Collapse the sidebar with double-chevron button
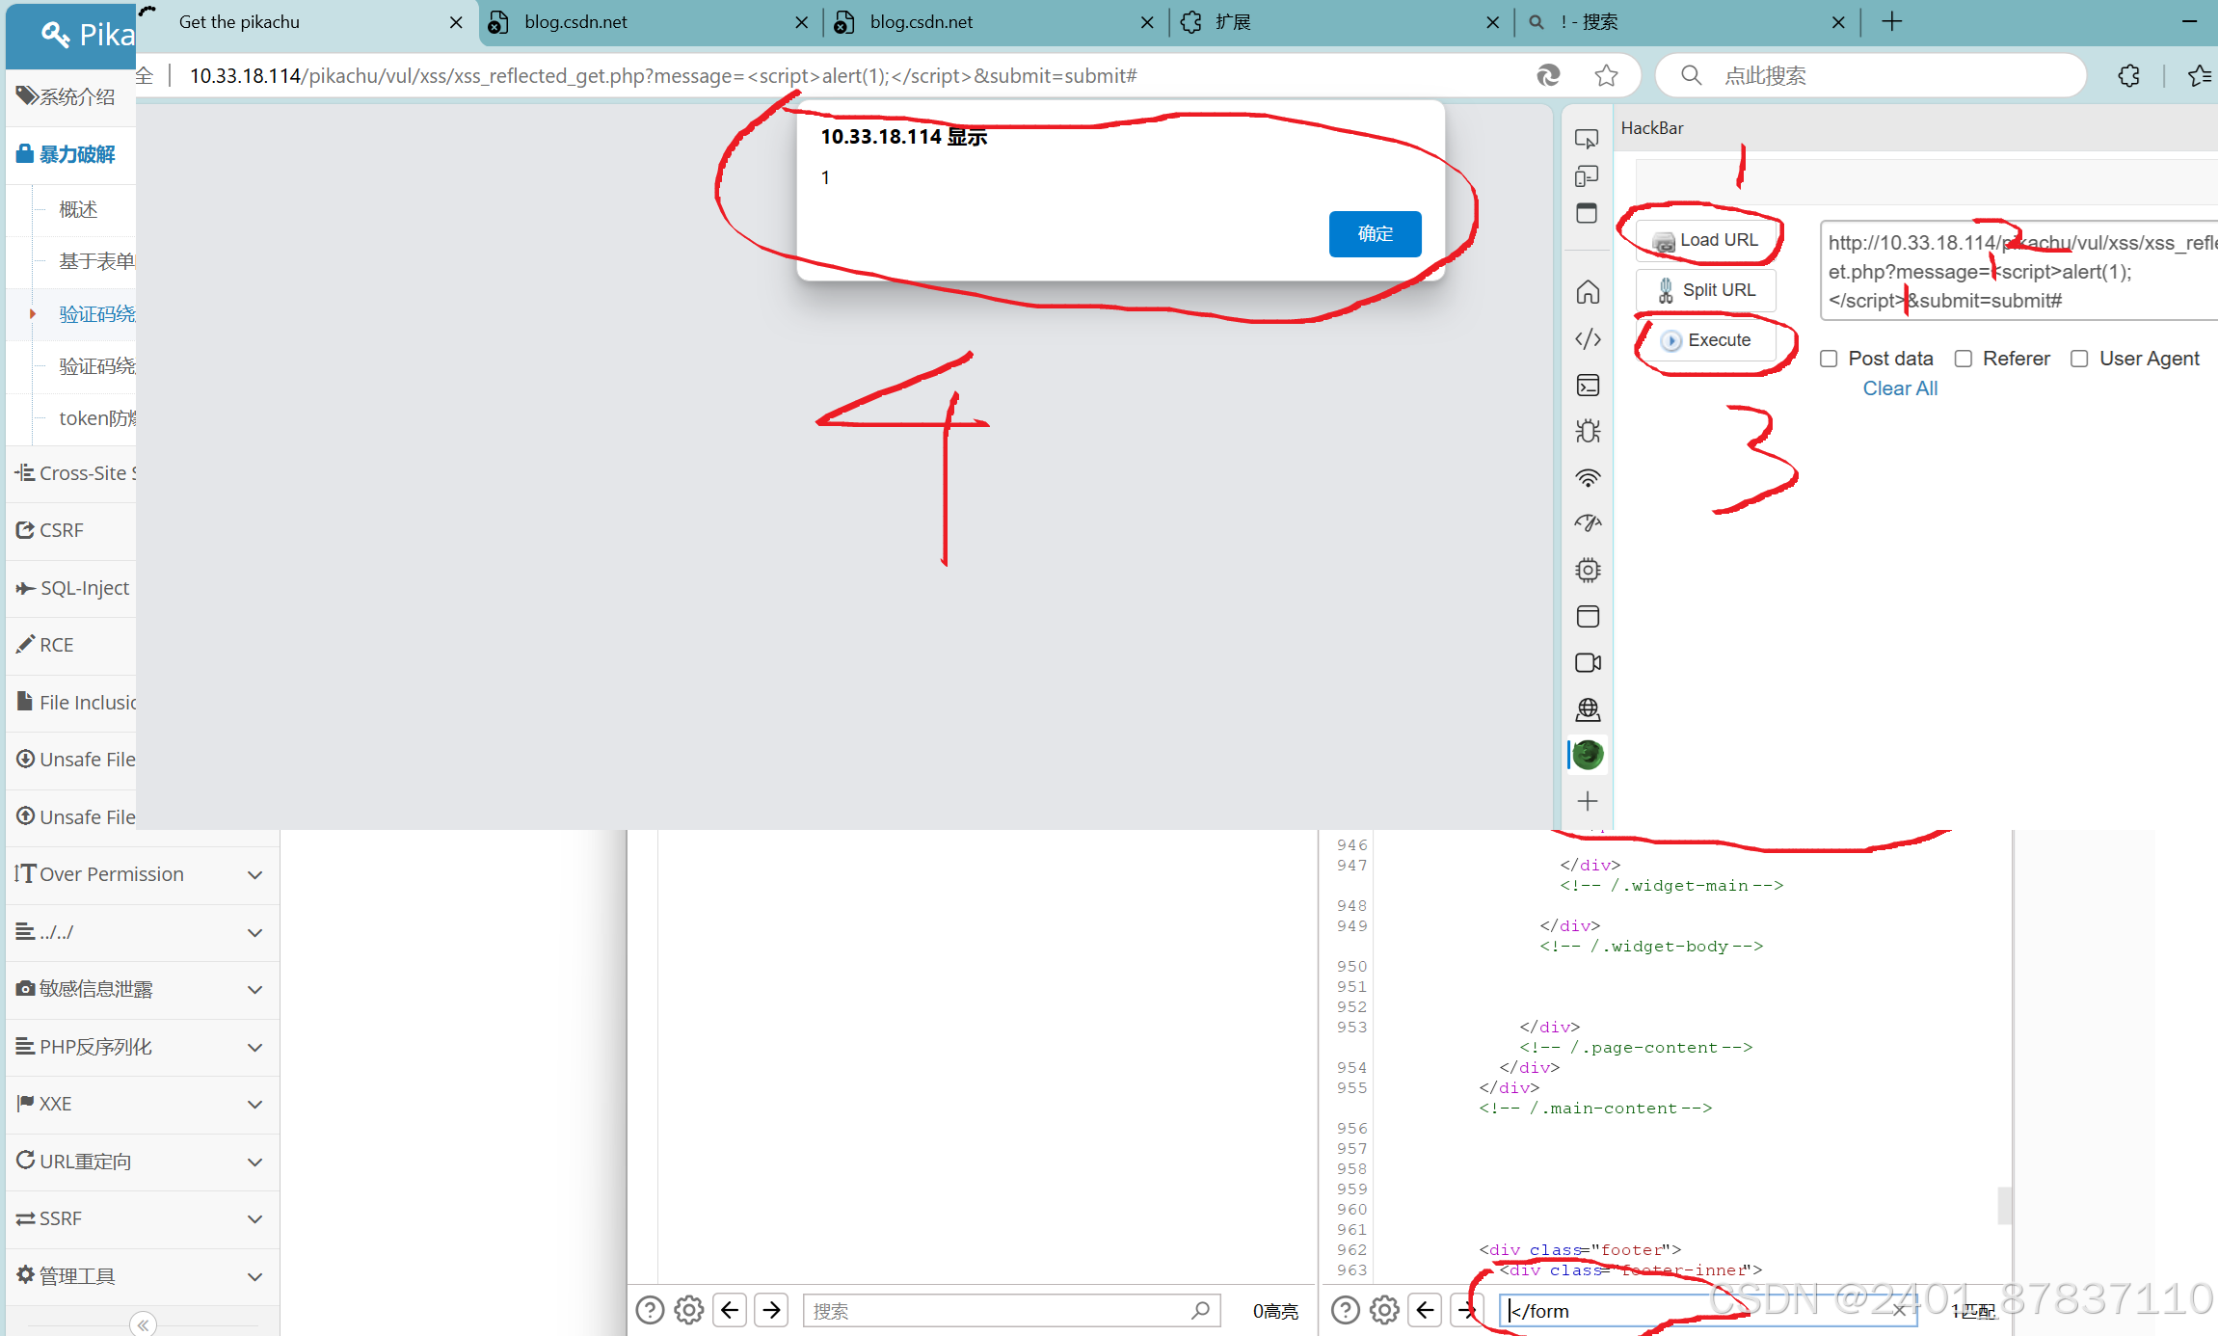The width and height of the screenshot is (2218, 1336). point(143,1324)
